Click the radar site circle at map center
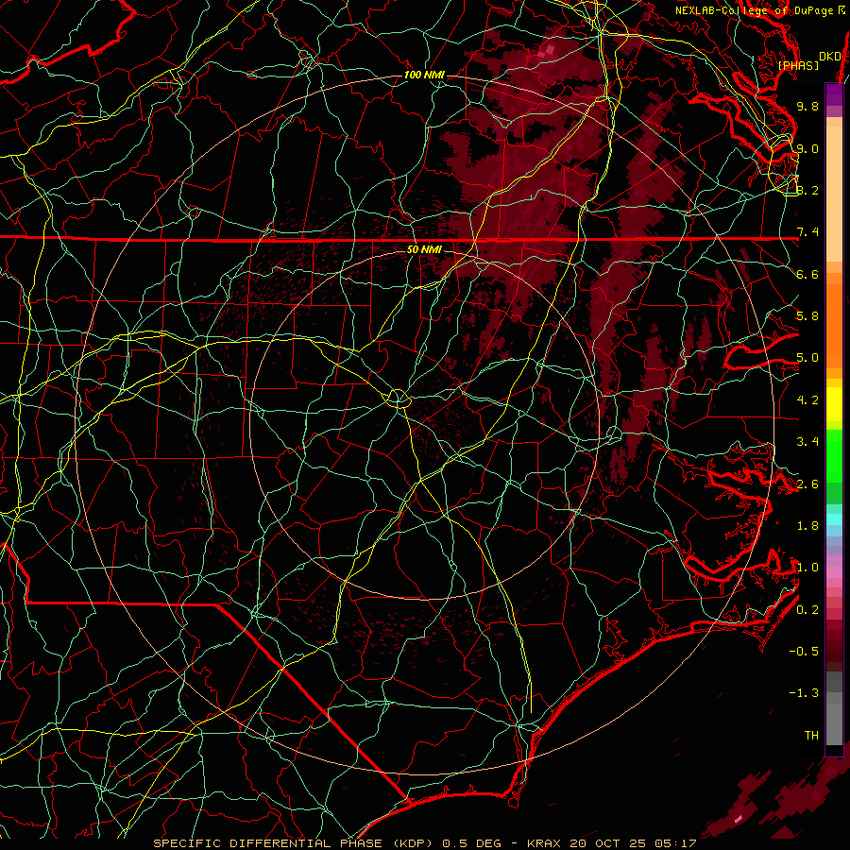 pos(398,399)
